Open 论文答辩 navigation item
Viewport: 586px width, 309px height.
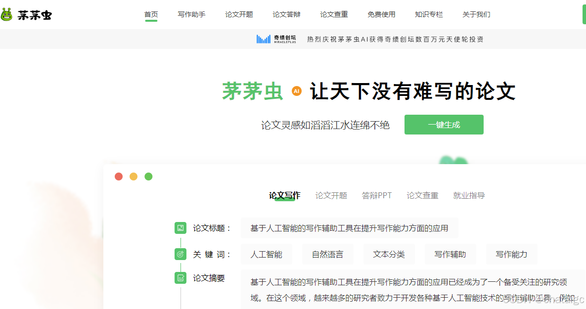click(287, 14)
